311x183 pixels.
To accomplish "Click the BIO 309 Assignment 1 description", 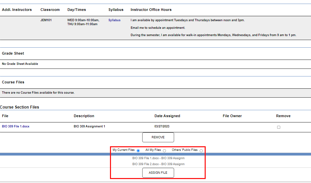I will pos(89,126).
